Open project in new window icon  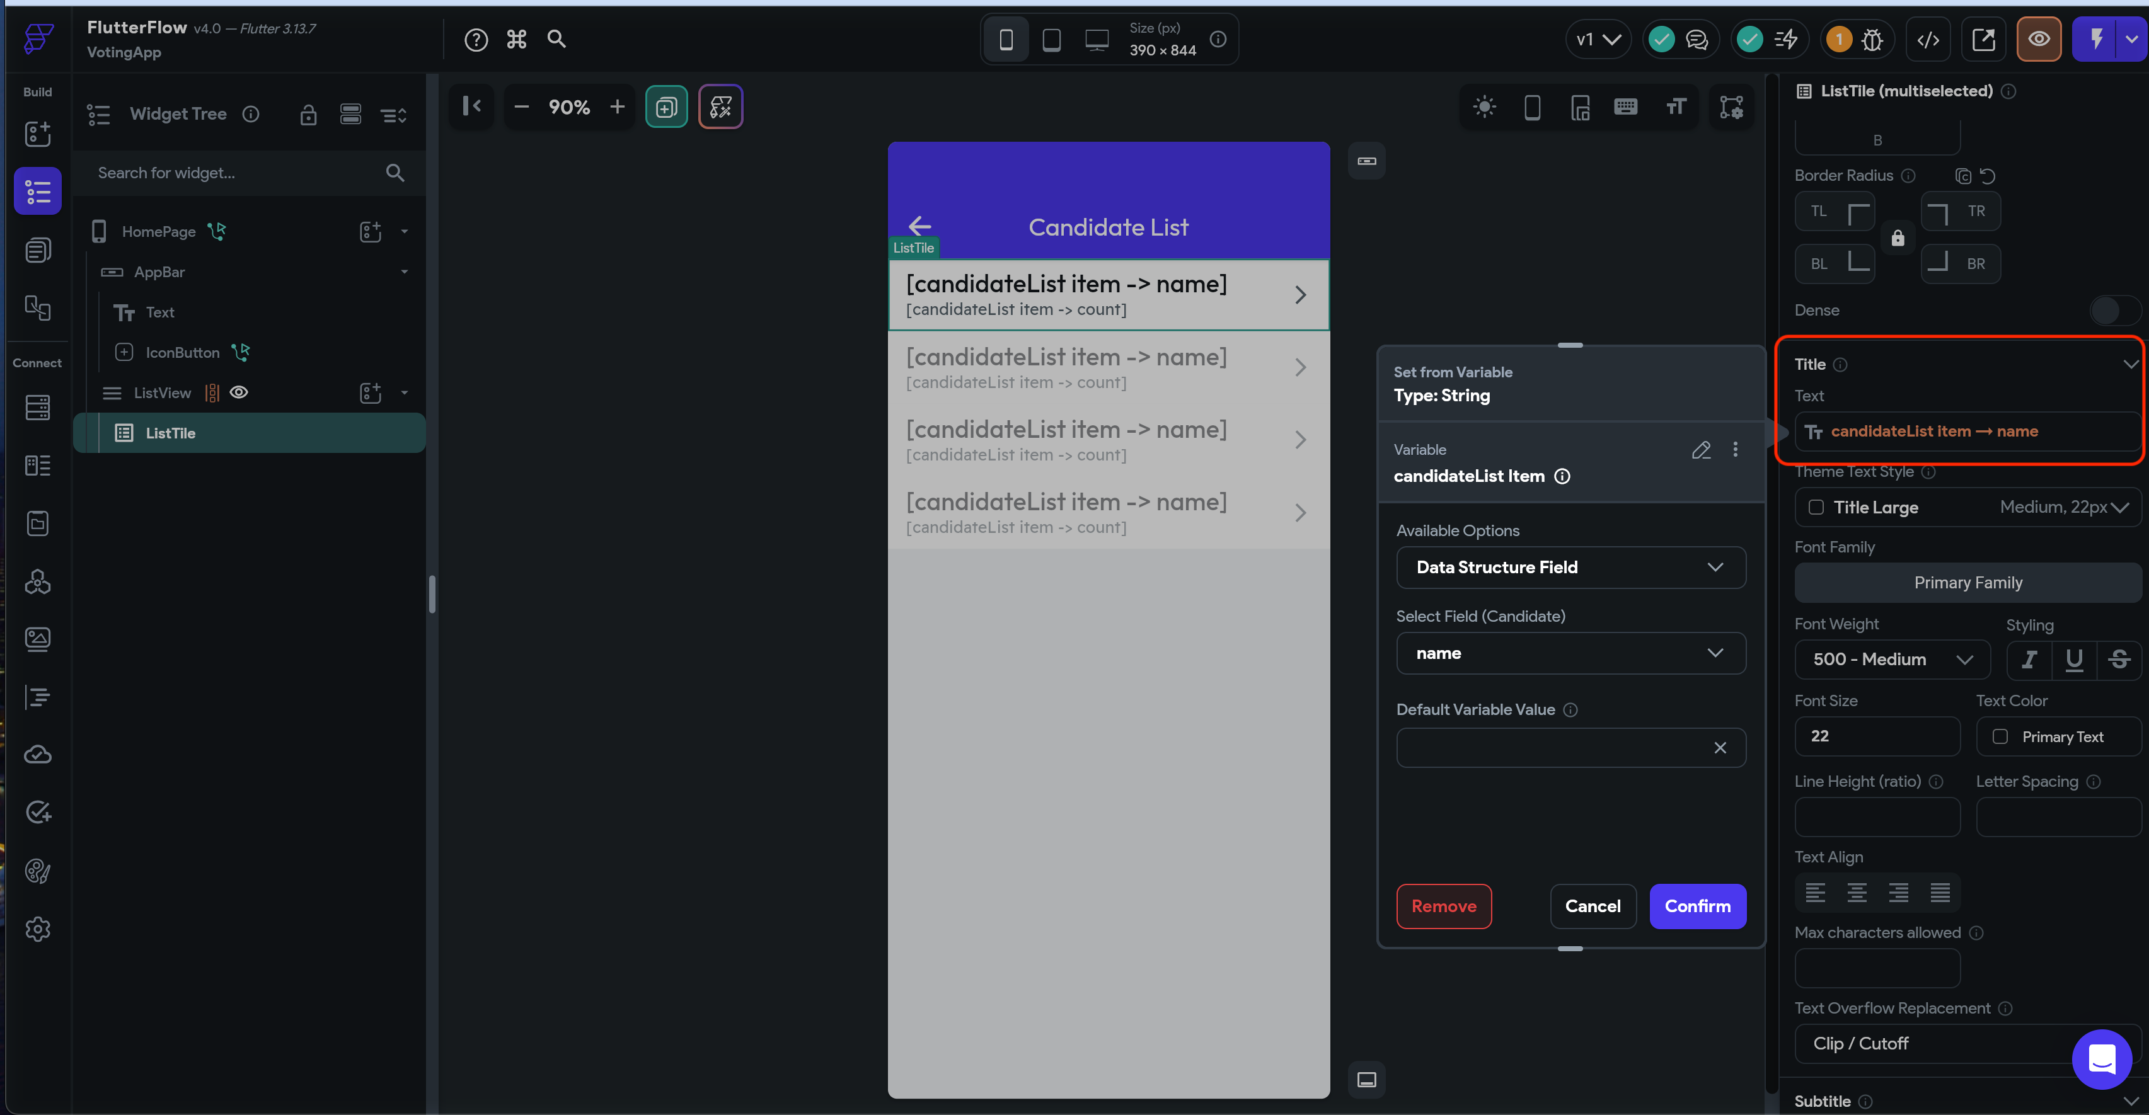(x=1983, y=39)
